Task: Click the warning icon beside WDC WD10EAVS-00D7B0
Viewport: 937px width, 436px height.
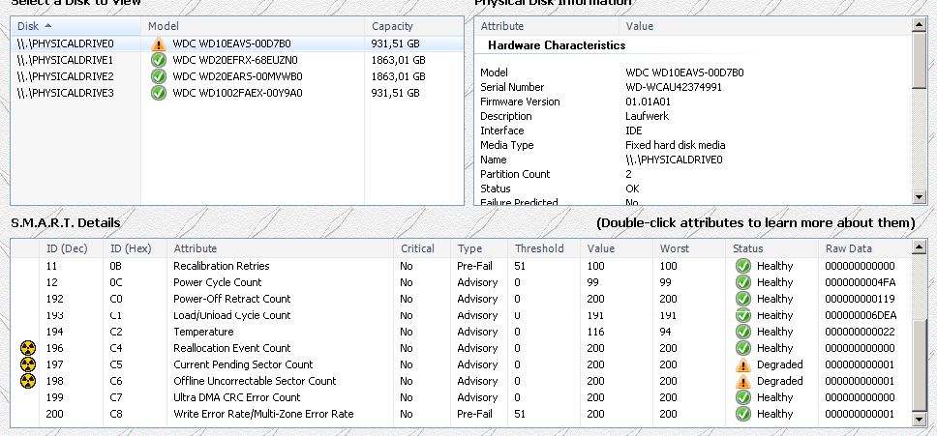Action: pos(159,44)
